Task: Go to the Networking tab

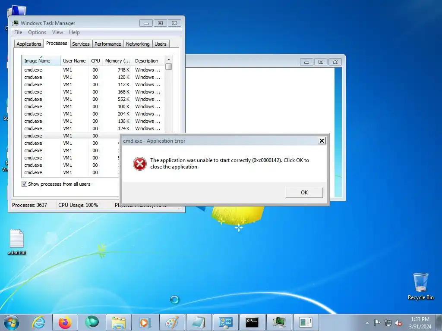Action: coord(138,44)
